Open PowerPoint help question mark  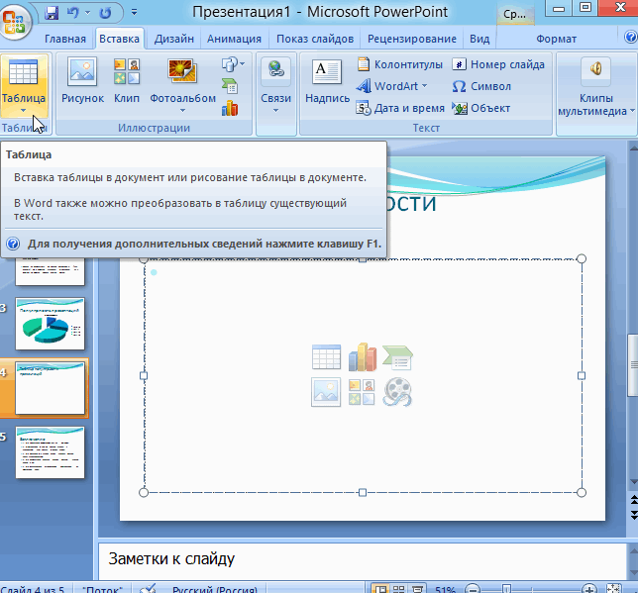tap(631, 38)
